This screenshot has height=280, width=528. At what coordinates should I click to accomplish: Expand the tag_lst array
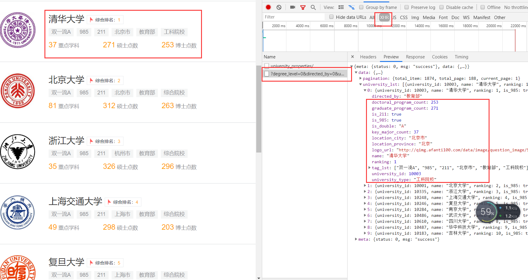pyautogui.click(x=370, y=168)
